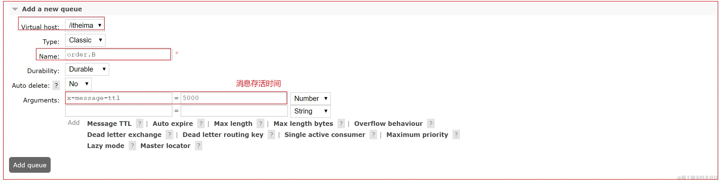Click the help icon next to Auto expire
Image resolution: width=720 pixels, height=182 pixels.
pos(201,124)
